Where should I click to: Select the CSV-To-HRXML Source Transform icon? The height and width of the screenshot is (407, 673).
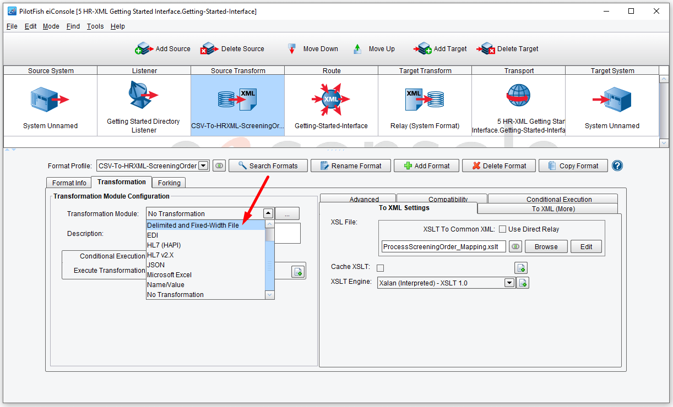(237, 100)
